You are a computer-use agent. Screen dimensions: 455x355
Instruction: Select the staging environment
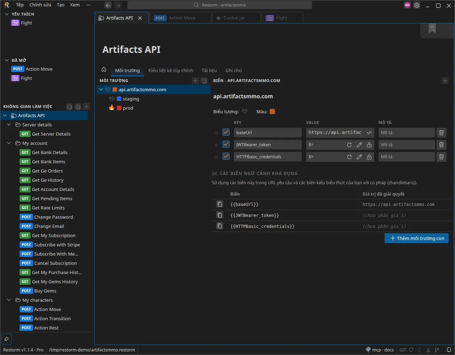(154, 99)
